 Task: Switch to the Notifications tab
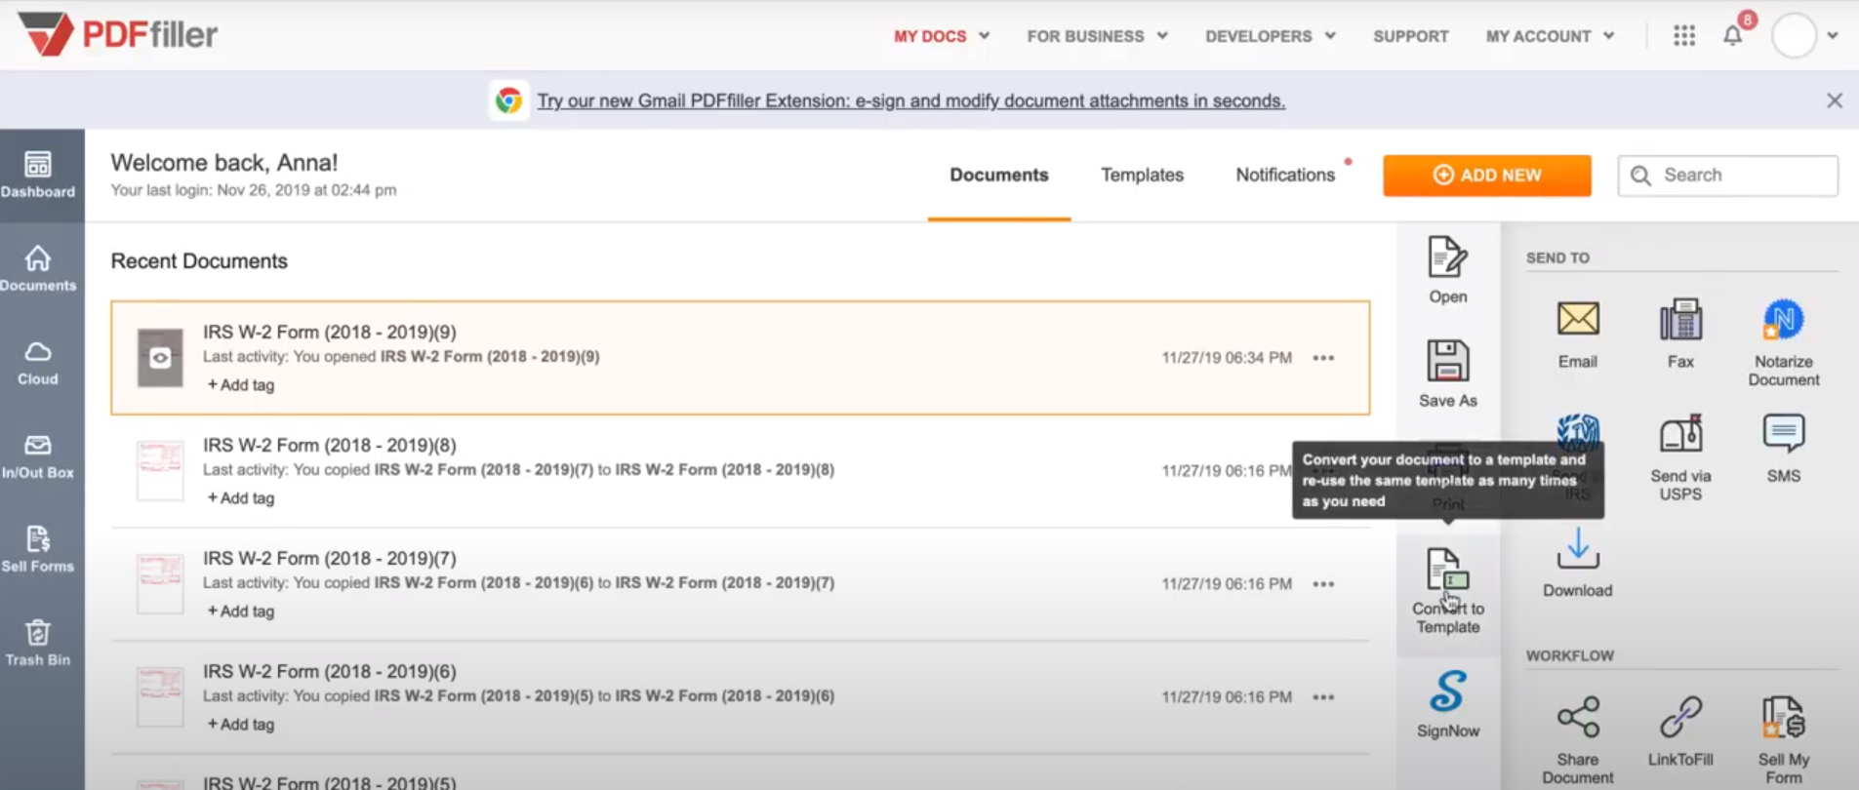coord(1284,175)
